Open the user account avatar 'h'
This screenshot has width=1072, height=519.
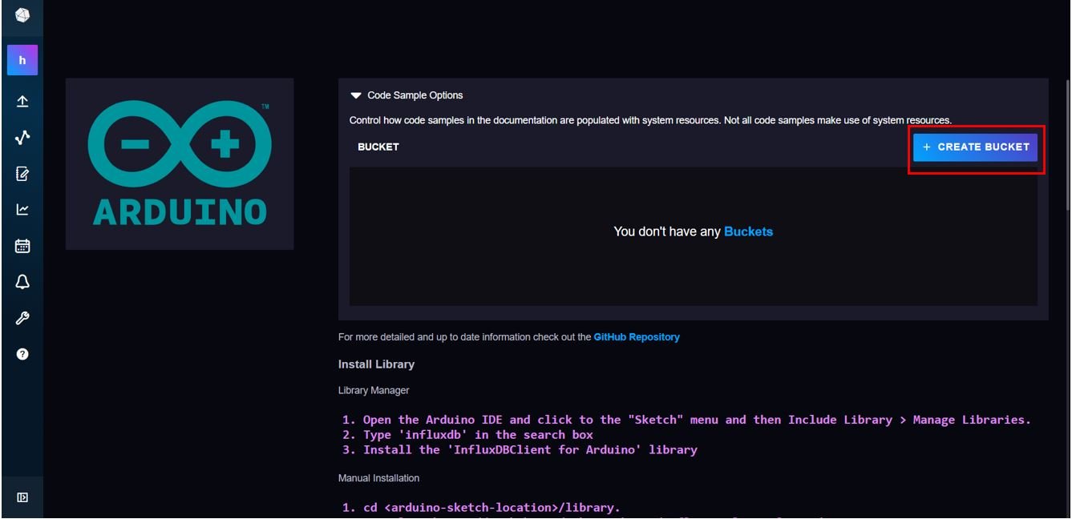click(x=22, y=60)
